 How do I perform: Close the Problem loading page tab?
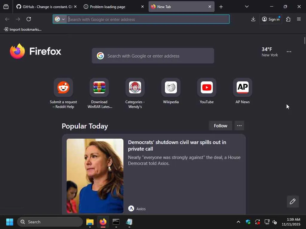pyautogui.click(x=143, y=7)
